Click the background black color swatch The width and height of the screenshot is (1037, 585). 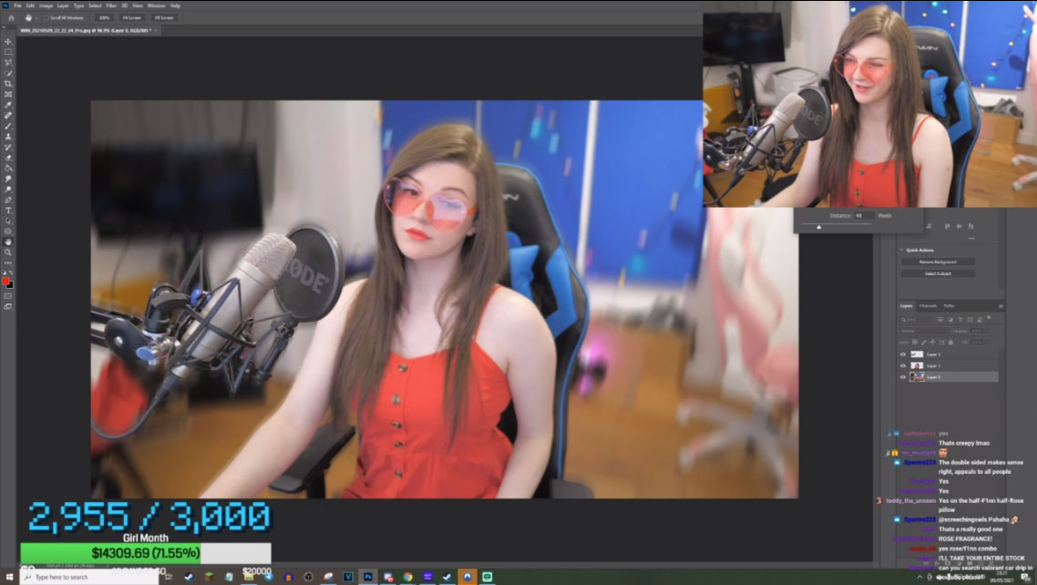(x=10, y=285)
